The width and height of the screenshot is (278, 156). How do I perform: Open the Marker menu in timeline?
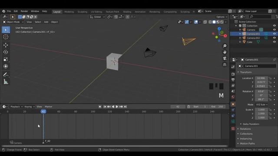click(48, 107)
